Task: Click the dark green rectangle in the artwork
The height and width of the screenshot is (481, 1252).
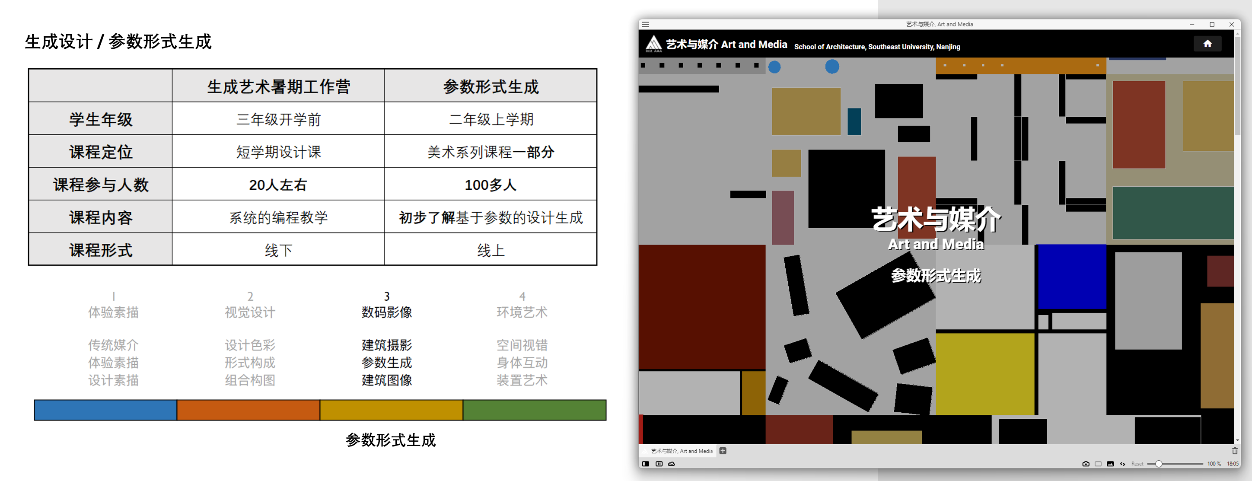Action: [x=1172, y=213]
